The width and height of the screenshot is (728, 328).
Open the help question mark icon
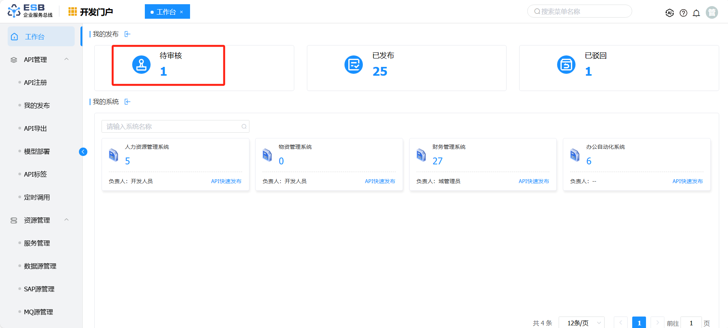(683, 13)
